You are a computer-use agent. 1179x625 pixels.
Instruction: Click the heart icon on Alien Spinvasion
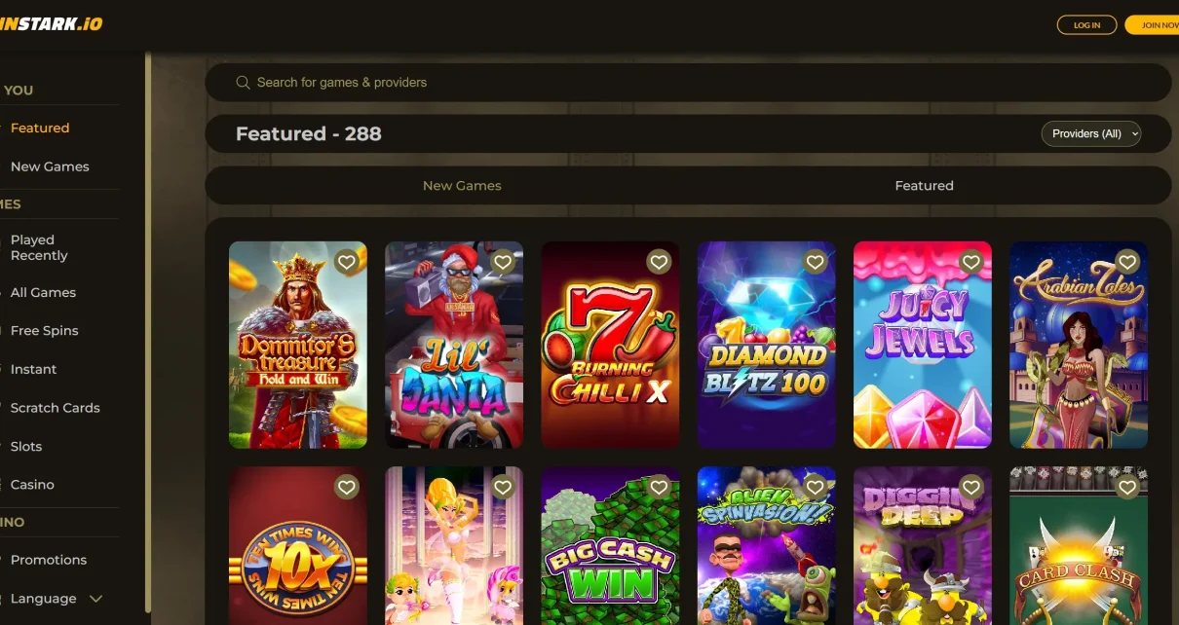click(816, 487)
